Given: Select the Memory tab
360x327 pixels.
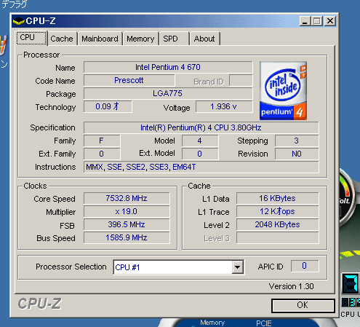Looking at the screenshot, I should tap(140, 39).
